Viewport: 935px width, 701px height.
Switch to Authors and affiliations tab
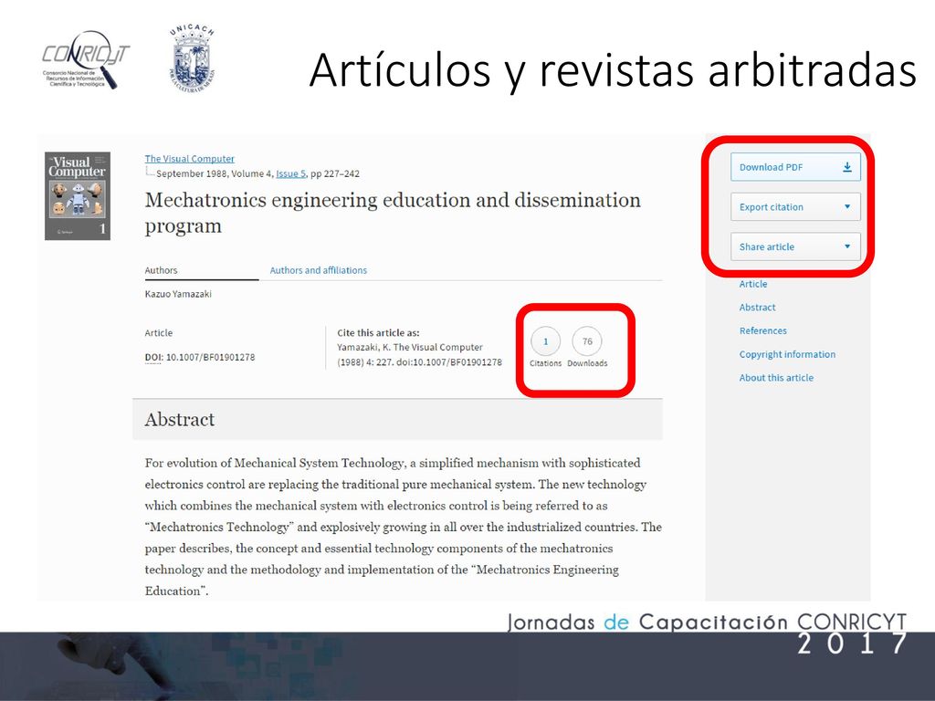(319, 270)
